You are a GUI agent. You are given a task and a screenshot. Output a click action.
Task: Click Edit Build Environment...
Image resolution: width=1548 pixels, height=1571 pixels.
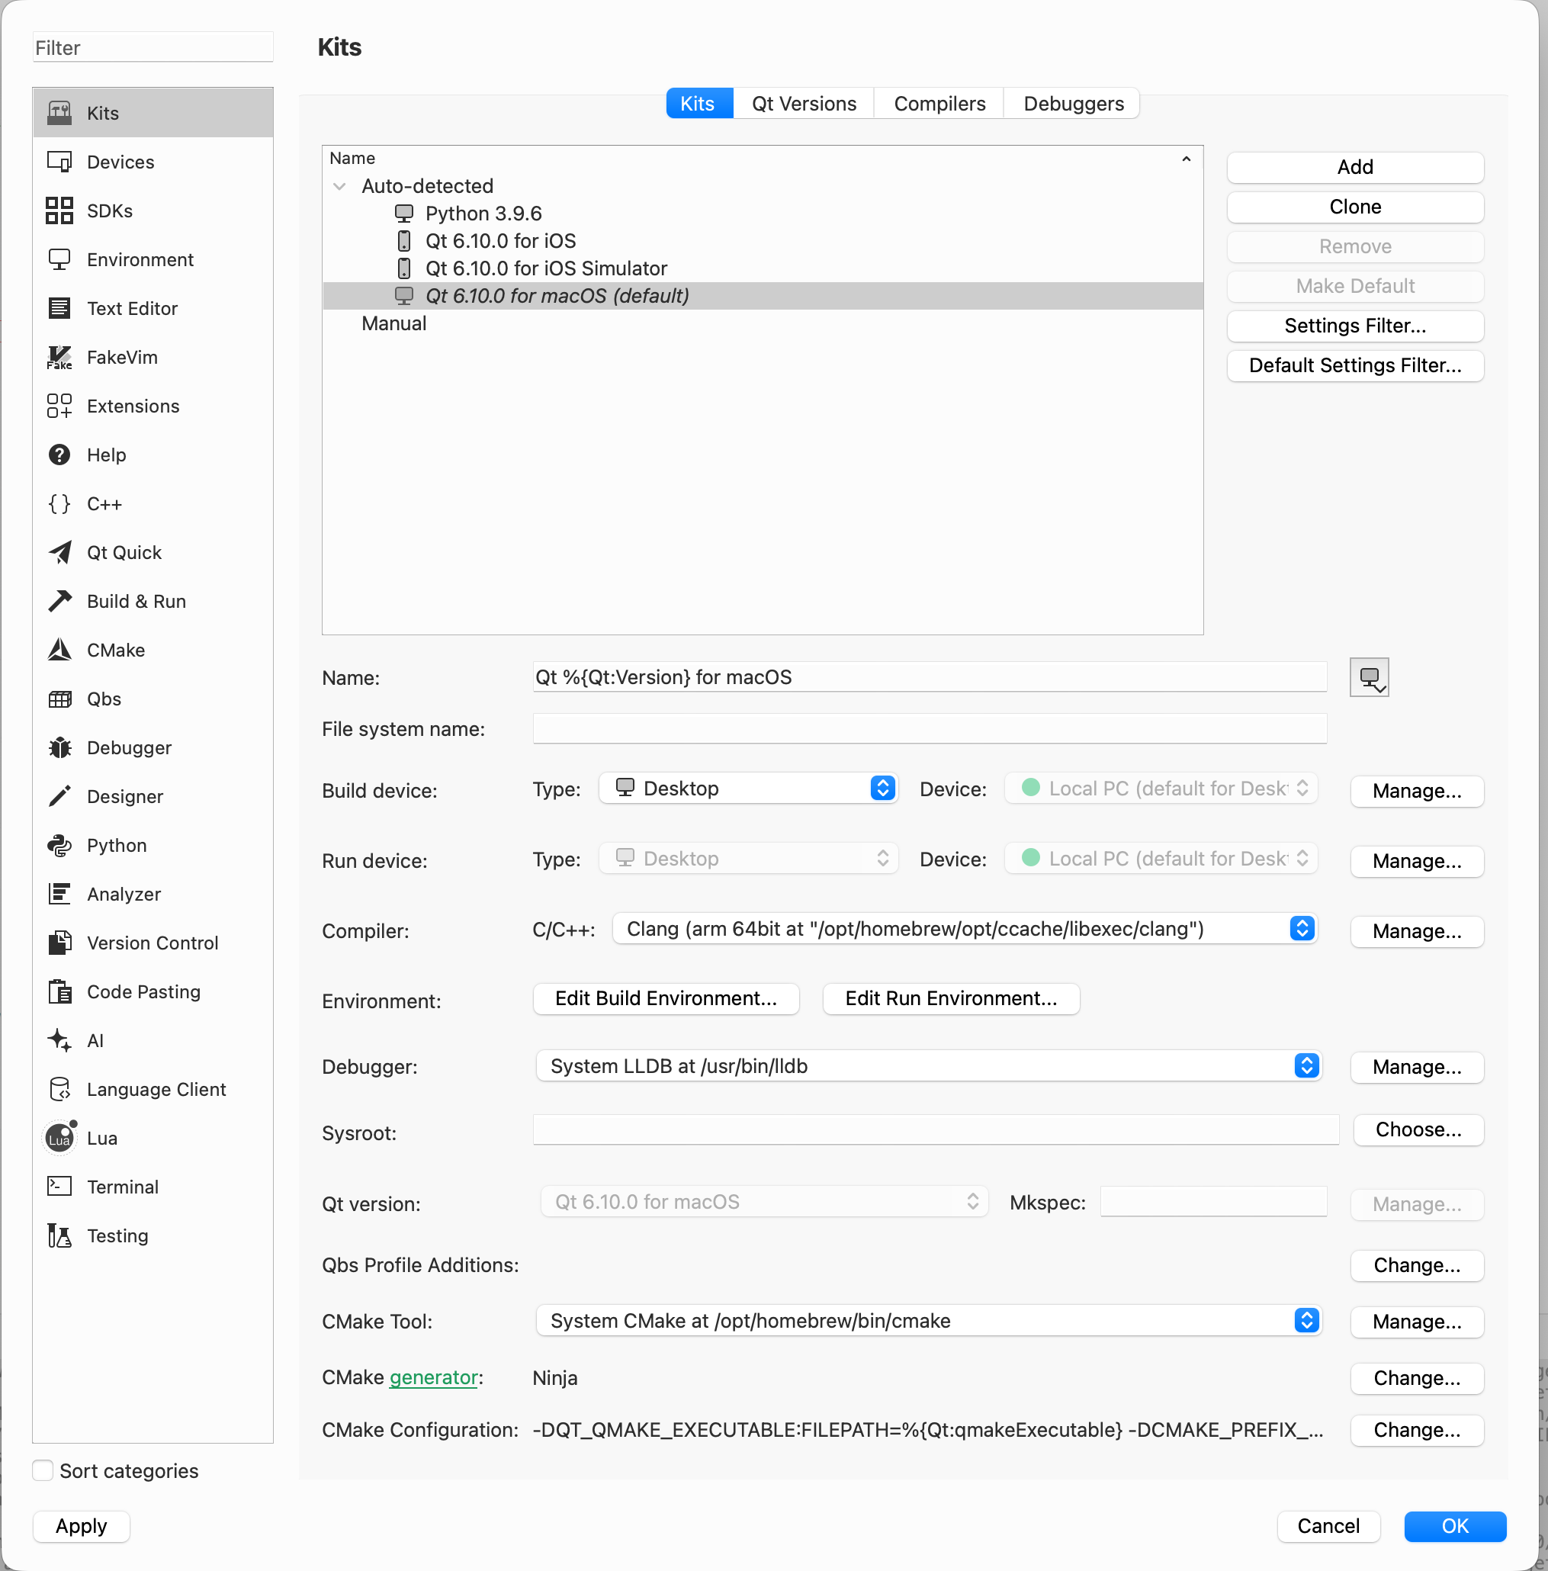(666, 998)
